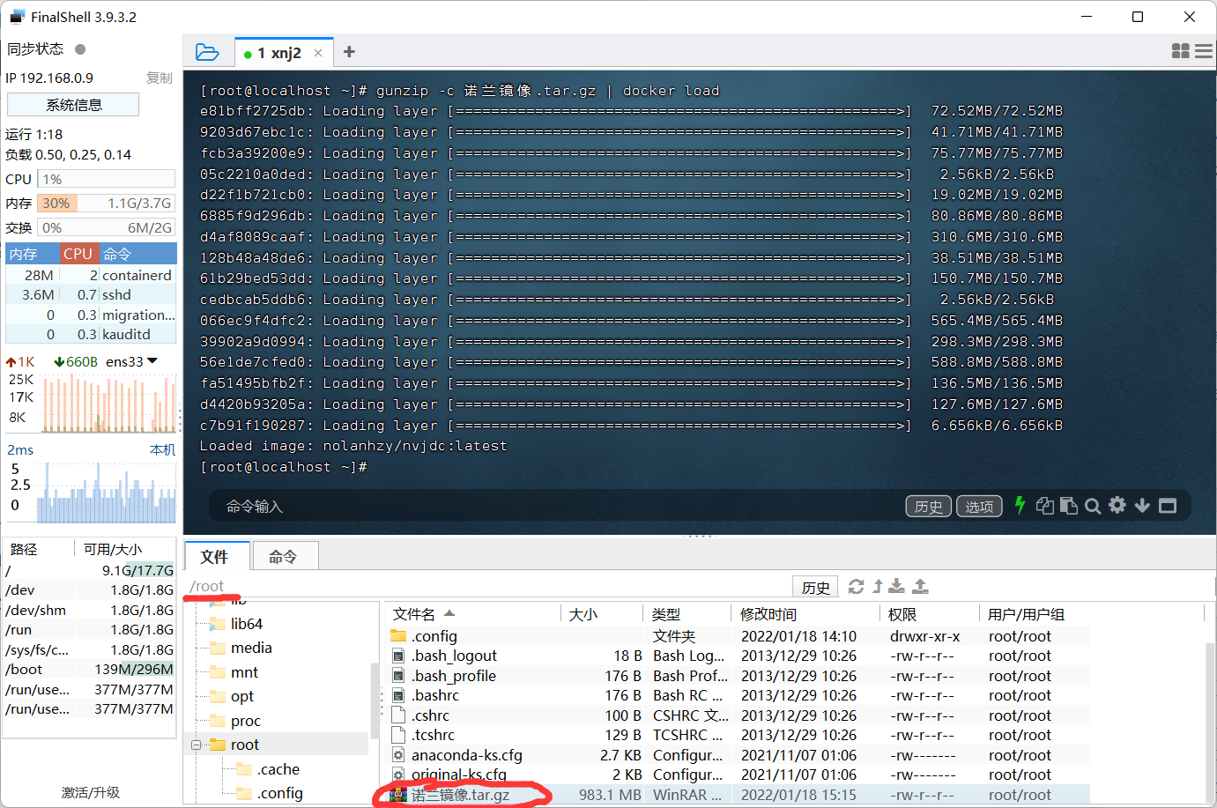Add a new session tab with plus
The image size is (1217, 808).
click(x=349, y=52)
